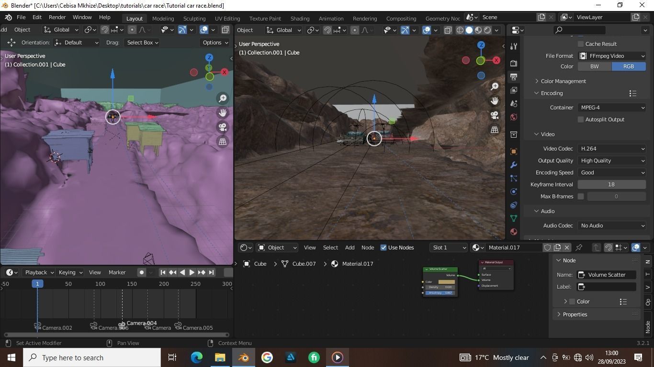The height and width of the screenshot is (367, 654).
Task: Open the File Format dropdown
Action: point(612,56)
